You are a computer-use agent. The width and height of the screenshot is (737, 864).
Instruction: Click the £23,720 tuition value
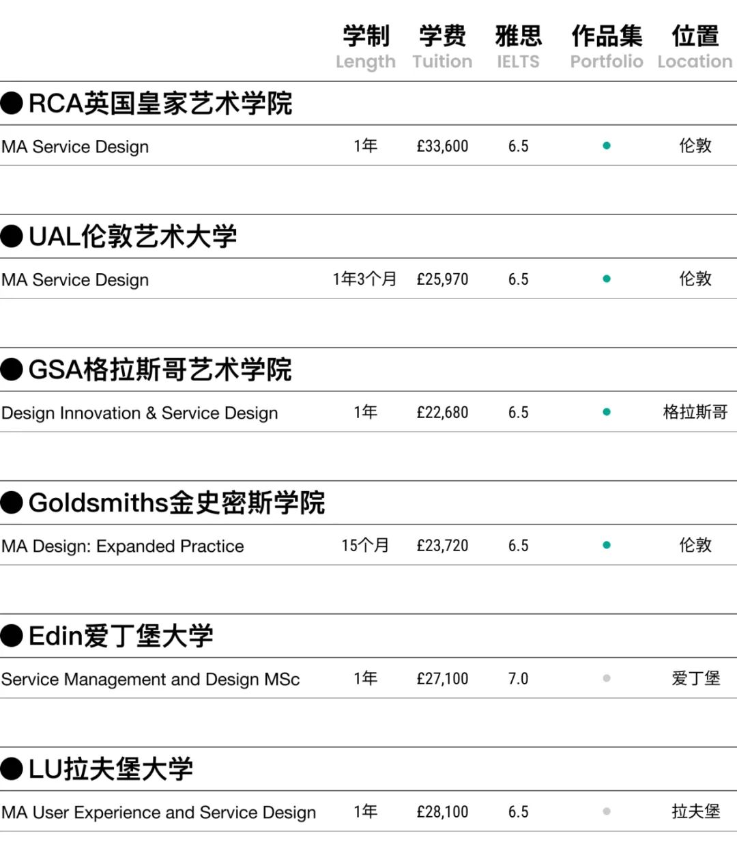443,546
